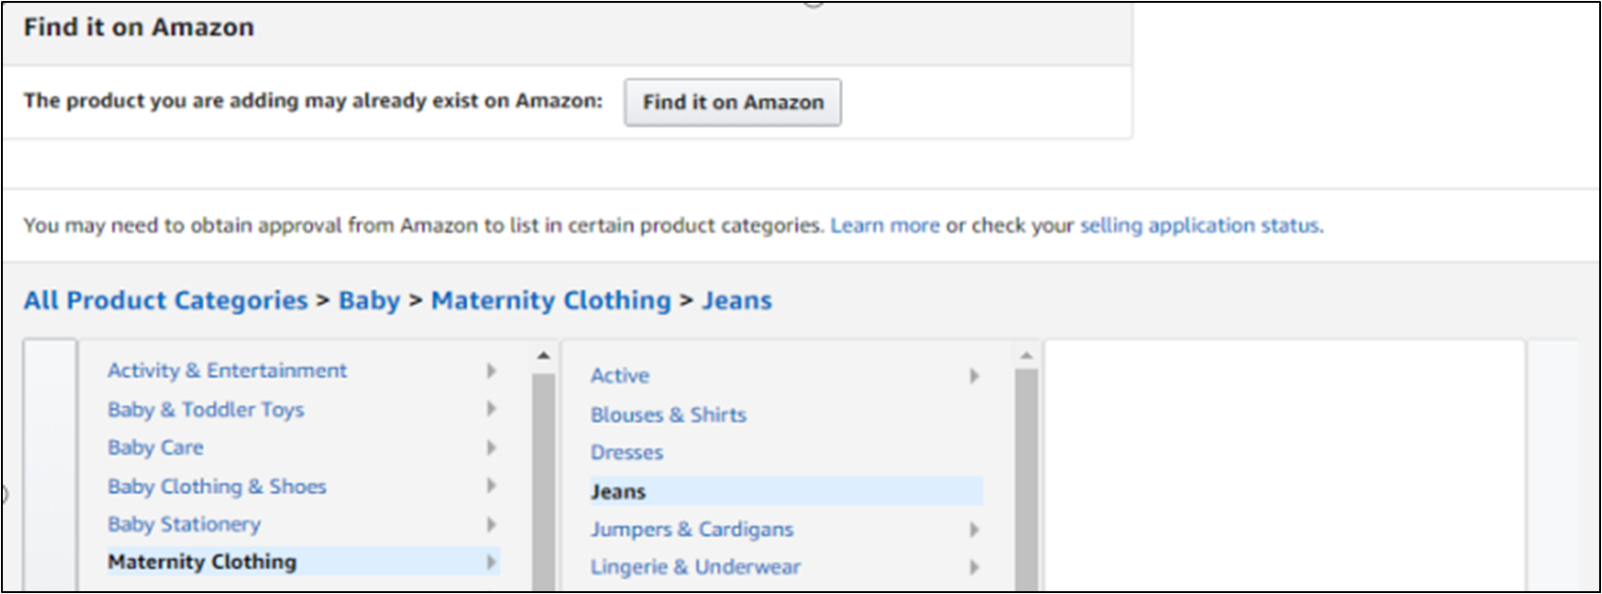The image size is (1602, 594).
Task: Expand the Baby Care submenu arrow
Action: tap(491, 448)
